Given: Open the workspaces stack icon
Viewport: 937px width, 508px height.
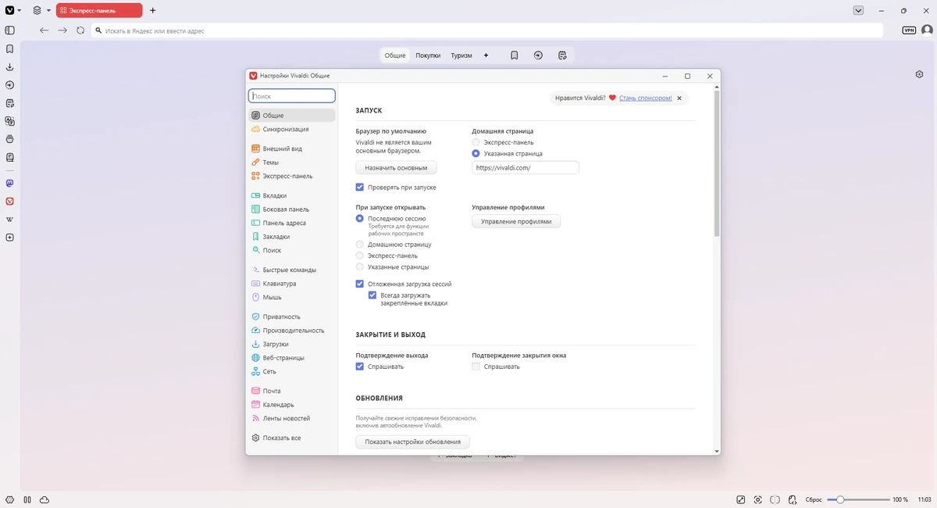Looking at the screenshot, I should (37, 10).
